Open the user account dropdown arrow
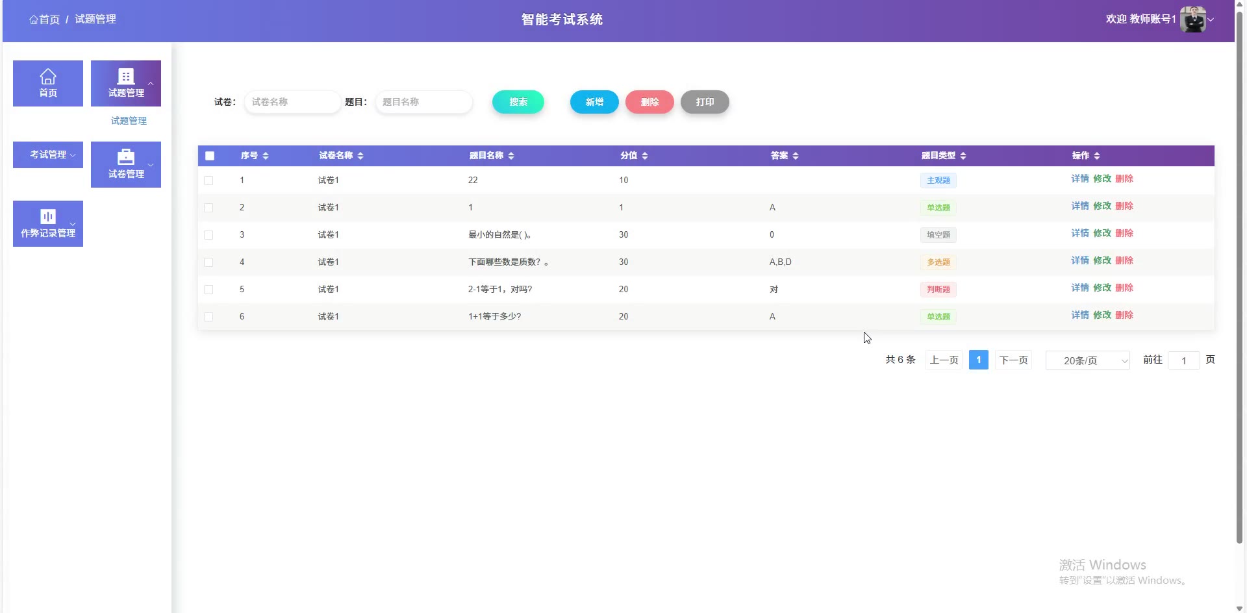1247x613 pixels. [1211, 19]
